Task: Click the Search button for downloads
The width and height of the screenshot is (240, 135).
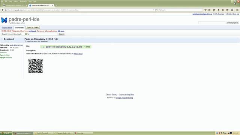Action: pos(61,34)
